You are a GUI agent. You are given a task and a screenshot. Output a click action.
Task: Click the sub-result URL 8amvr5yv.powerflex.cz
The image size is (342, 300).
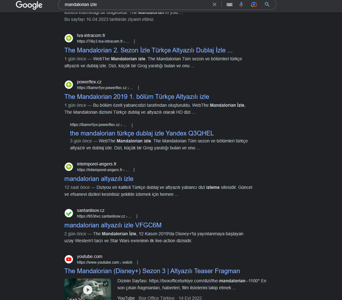click(98, 125)
